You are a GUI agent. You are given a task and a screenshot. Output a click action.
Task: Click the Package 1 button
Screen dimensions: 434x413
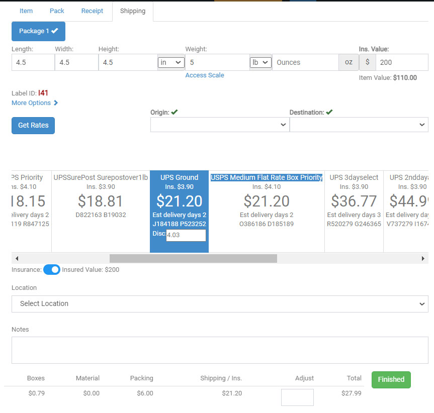(39, 31)
